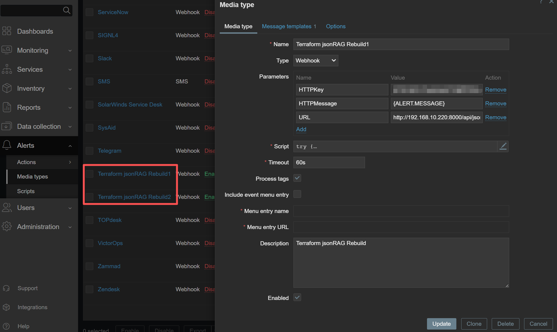
Task: Click the Integrations box icon
Action: point(6,307)
